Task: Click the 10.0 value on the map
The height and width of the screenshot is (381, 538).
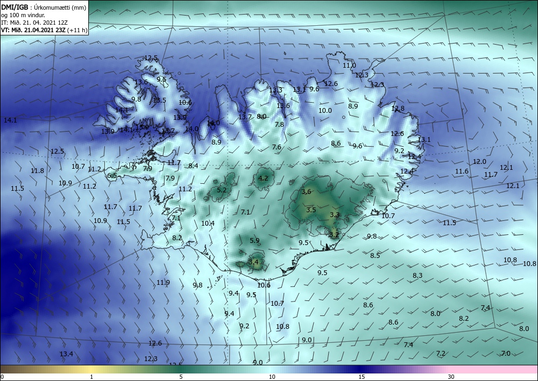Action: (325, 110)
